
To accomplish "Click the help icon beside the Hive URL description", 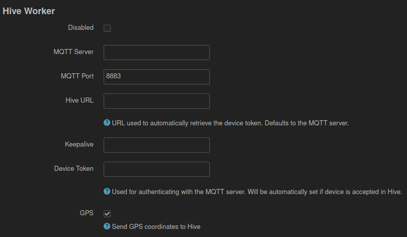I will click(107, 123).
